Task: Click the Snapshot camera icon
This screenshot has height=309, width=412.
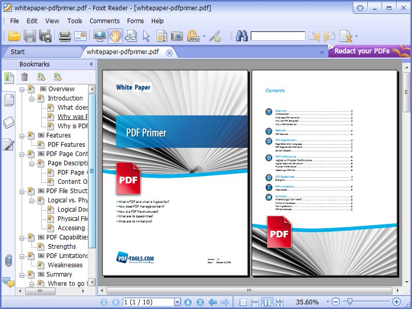Action: click(177, 36)
